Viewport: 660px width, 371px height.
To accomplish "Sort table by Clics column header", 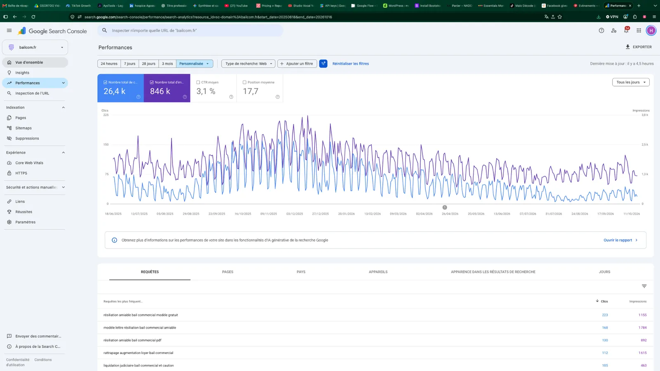I will click(602, 301).
